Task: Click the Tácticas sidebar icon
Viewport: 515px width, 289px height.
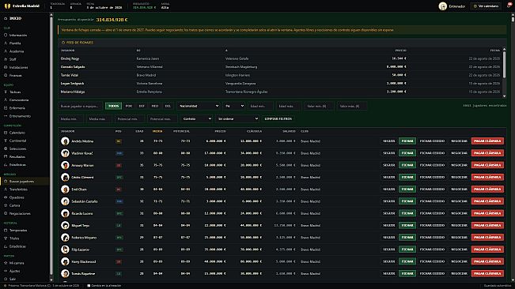Action: [x=6, y=92]
